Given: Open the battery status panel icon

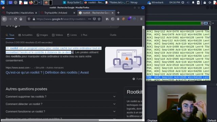Looking at the screenshot, I should pyautogui.click(x=198, y=2).
